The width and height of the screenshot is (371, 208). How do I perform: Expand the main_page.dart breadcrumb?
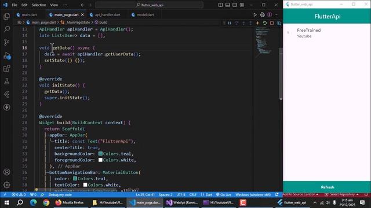pos(41,23)
